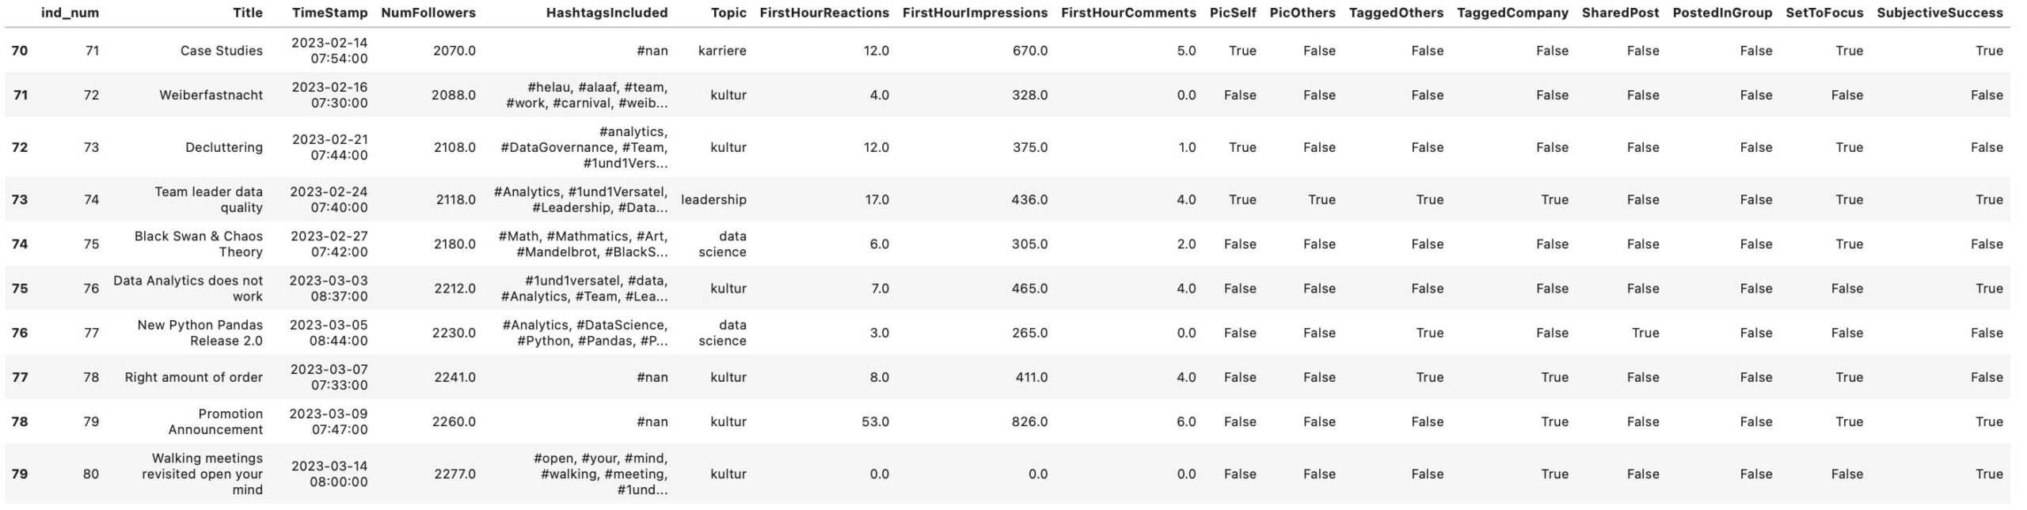Screen dimensions: 2027x510
Task: Click the Topic column header
Action: 728,13
